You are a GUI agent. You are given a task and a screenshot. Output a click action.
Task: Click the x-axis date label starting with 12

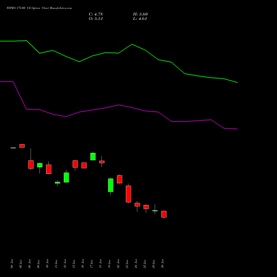pos(65,264)
